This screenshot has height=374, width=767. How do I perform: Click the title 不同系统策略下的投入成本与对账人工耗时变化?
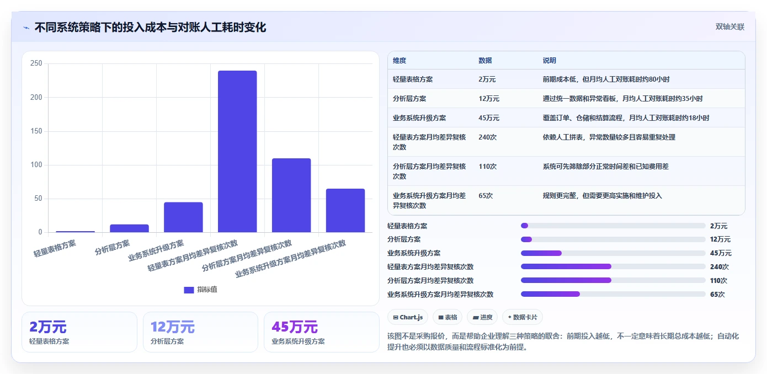tap(150, 27)
